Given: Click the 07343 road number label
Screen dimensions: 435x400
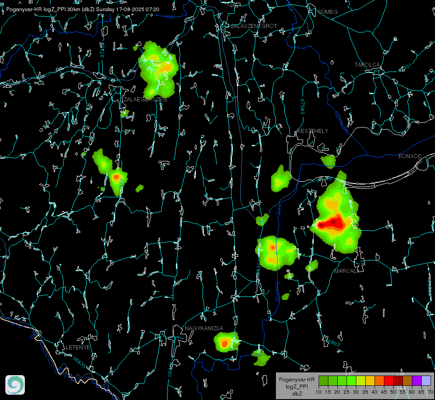Looking at the screenshot, I should coord(303,106).
